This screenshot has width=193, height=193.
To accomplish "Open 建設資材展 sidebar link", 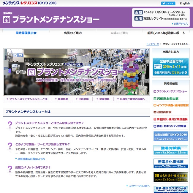I will point(170,112).
